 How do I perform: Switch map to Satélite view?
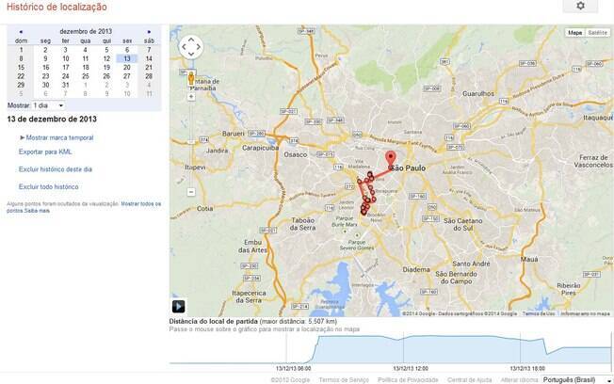point(598,33)
